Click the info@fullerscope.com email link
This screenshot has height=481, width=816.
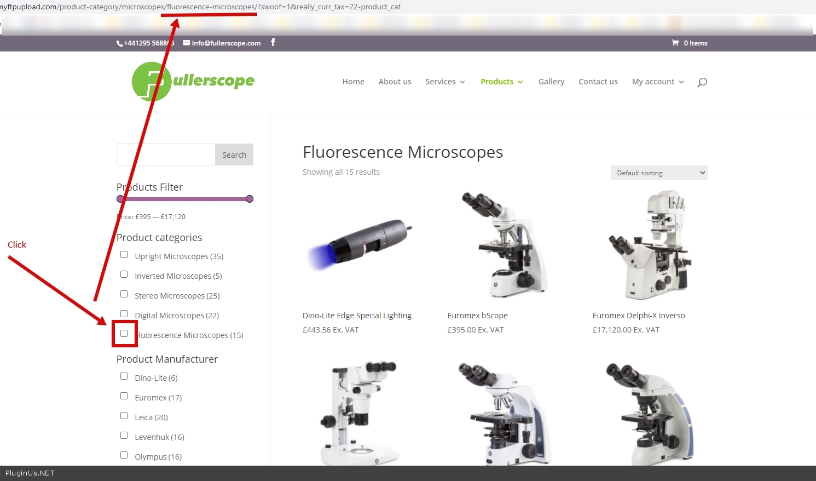click(226, 43)
